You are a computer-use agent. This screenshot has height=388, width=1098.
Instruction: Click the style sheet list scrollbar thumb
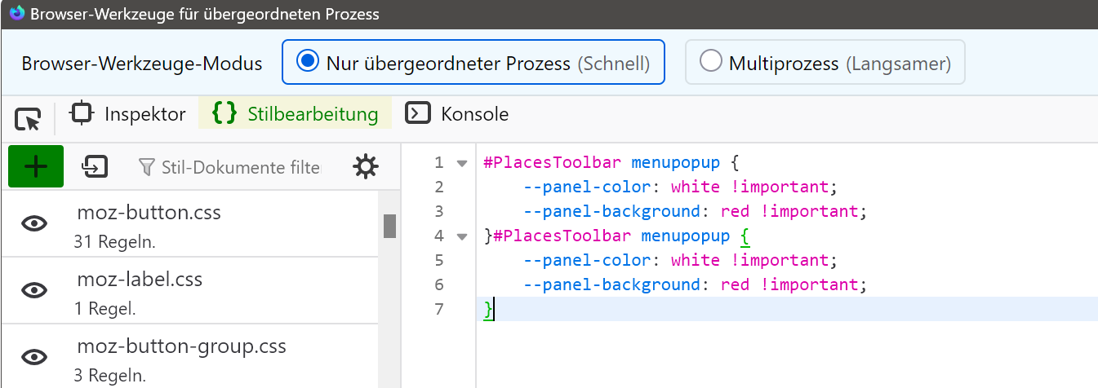point(389,226)
